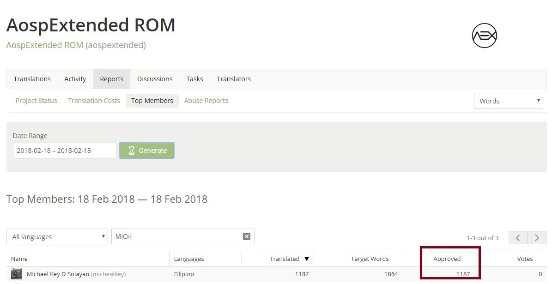Screen dimensions: 552x284
Task: Click the '1-3 out of 3' text
Action: click(x=483, y=238)
